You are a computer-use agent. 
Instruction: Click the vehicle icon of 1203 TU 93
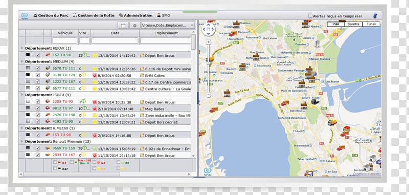(x=48, y=101)
